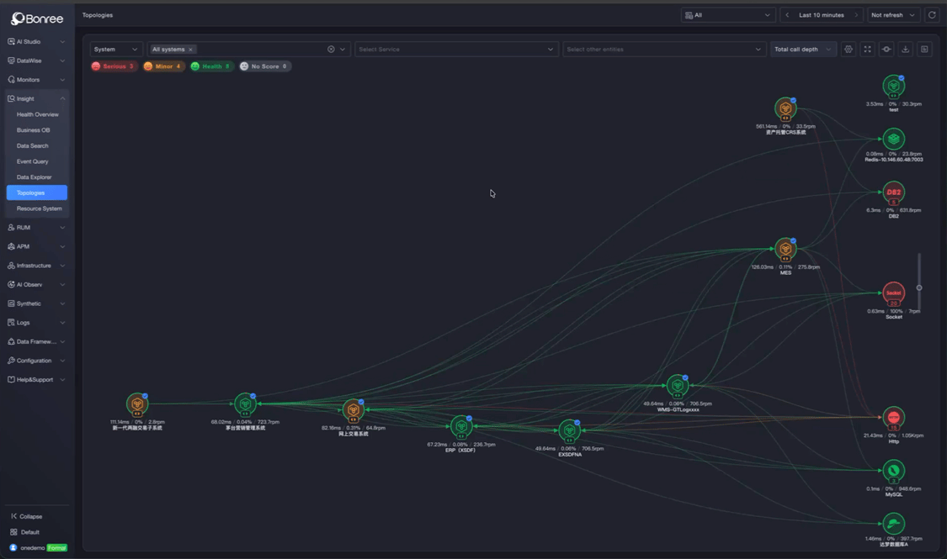This screenshot has height=559, width=947.
Task: Click the refresh icon at top right
Action: (932, 15)
